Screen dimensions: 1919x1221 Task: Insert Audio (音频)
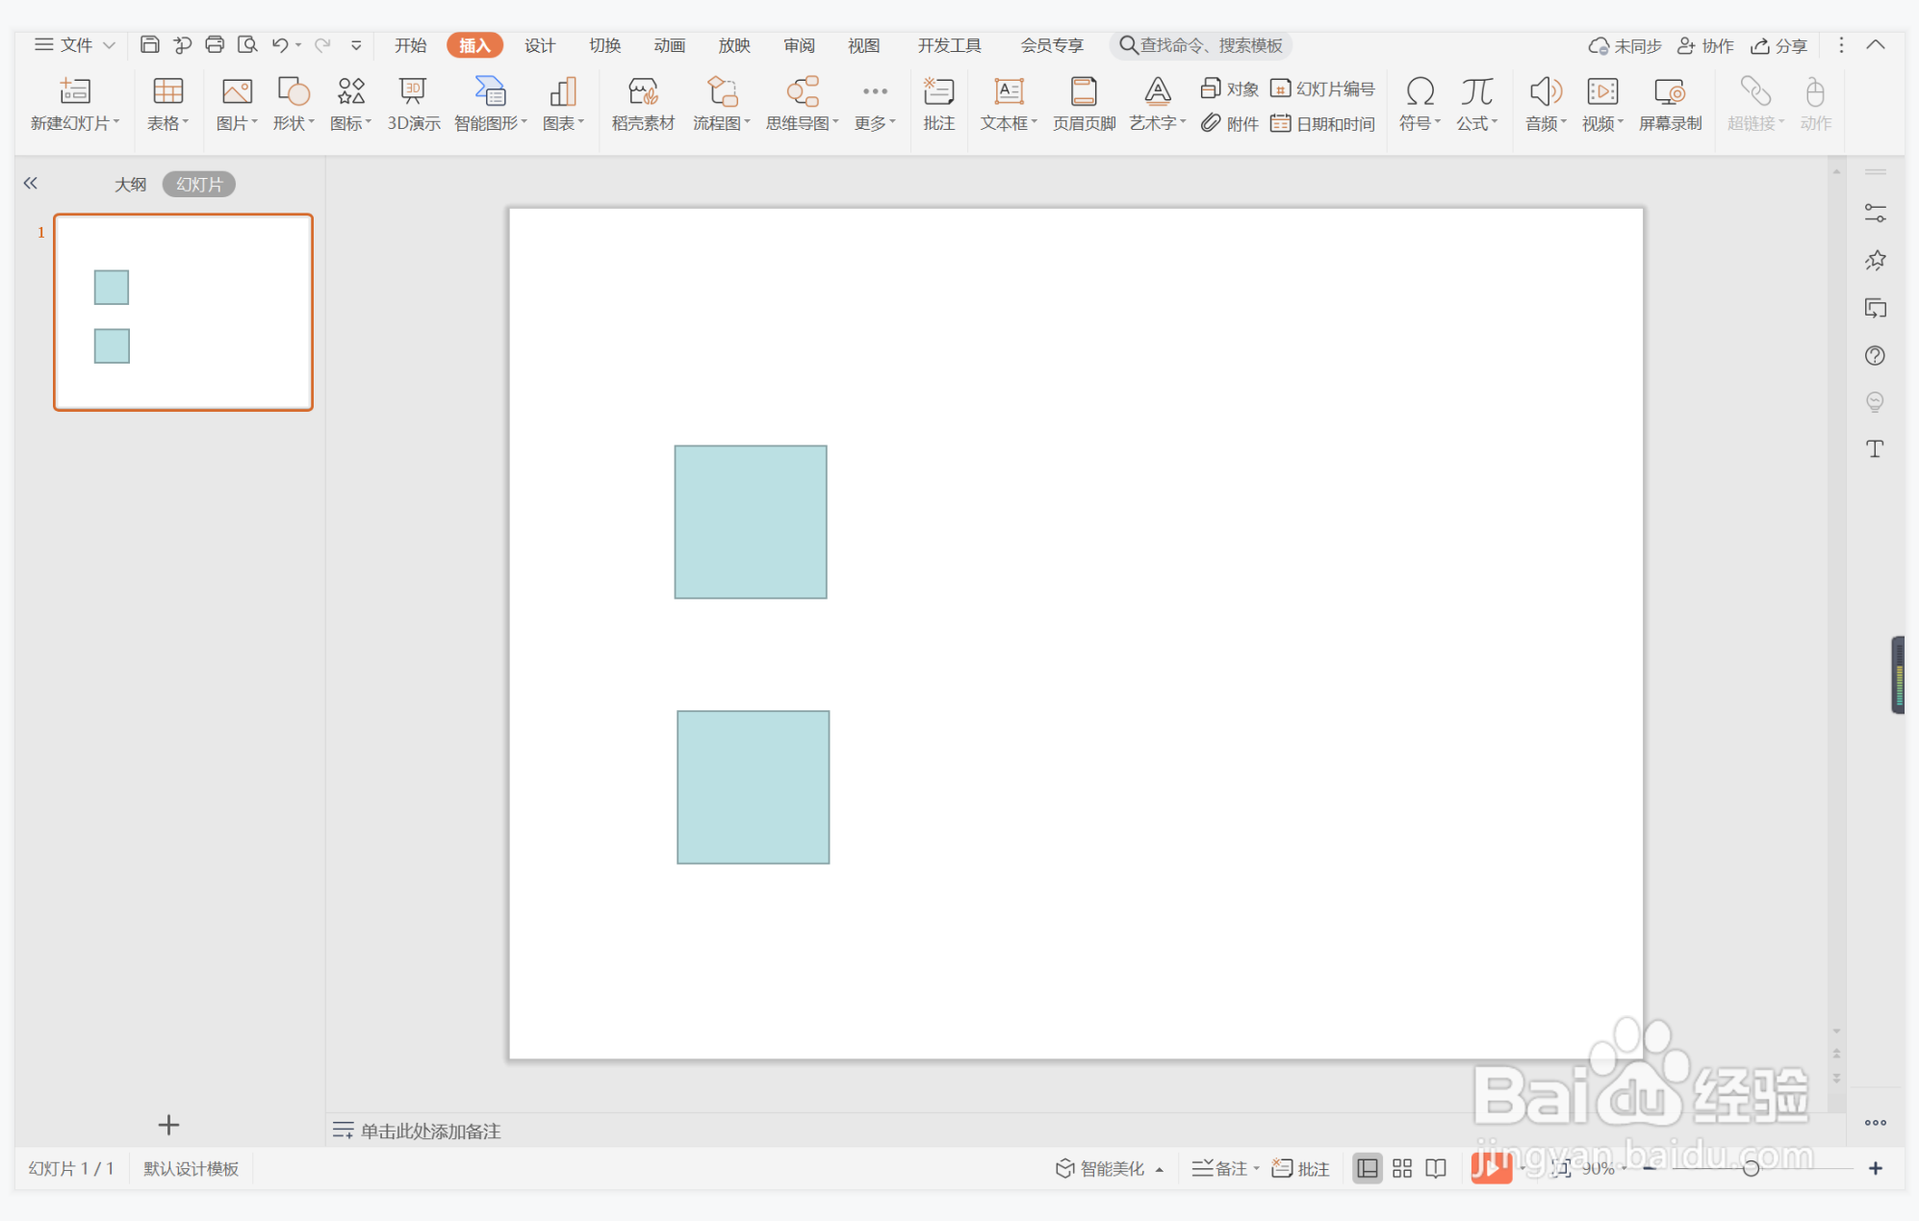1546,104
